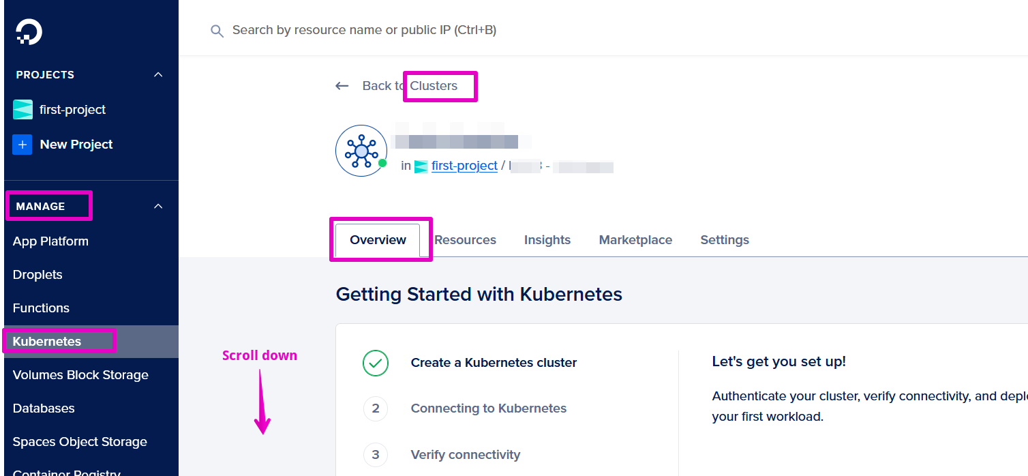
Task: Select 'Verify connectivity' step
Action: click(x=465, y=455)
